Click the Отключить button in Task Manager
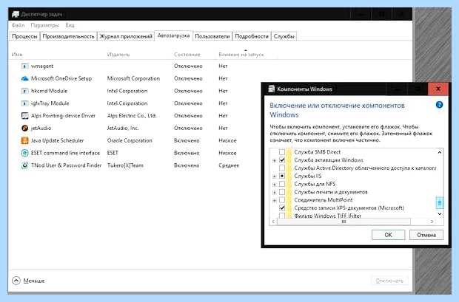This screenshot has height=302, width=459. point(389,281)
